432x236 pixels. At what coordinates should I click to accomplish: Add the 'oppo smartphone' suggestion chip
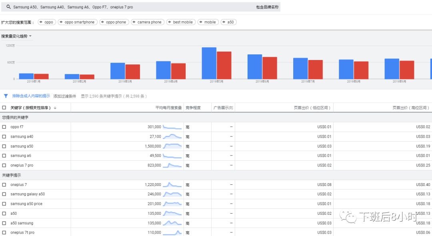pos(78,22)
